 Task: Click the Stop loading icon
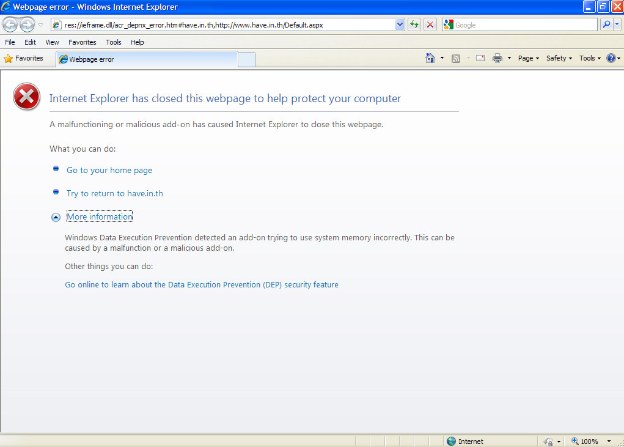[x=430, y=24]
